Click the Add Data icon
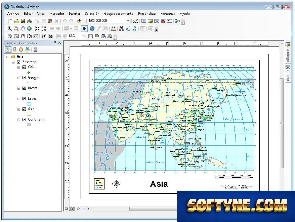295x222 pixels. [79, 21]
